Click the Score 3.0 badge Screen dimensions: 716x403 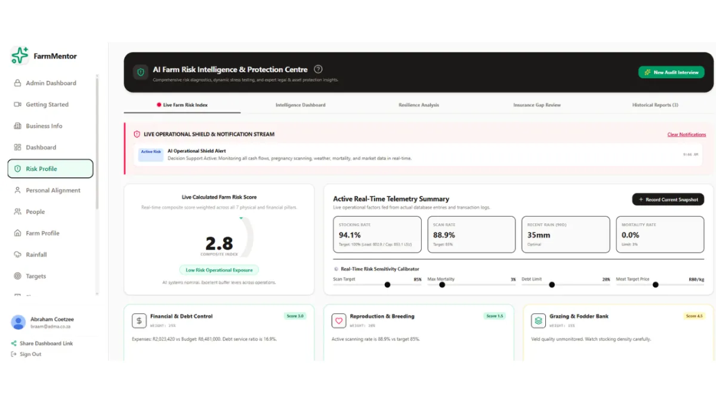(295, 316)
